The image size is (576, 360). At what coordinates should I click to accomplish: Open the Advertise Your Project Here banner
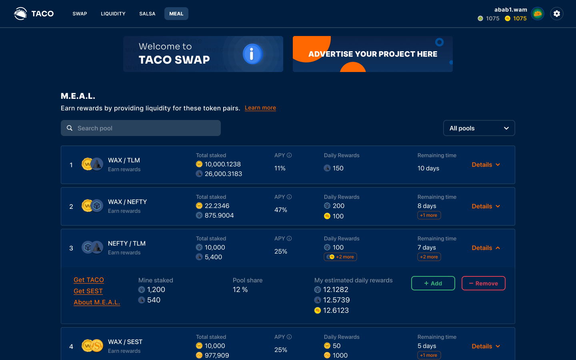pos(373,54)
